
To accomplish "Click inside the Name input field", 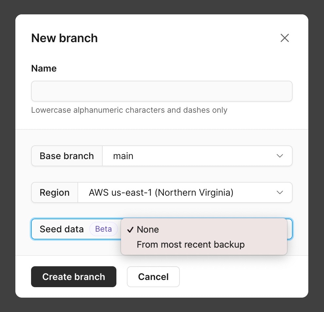I will [x=162, y=91].
